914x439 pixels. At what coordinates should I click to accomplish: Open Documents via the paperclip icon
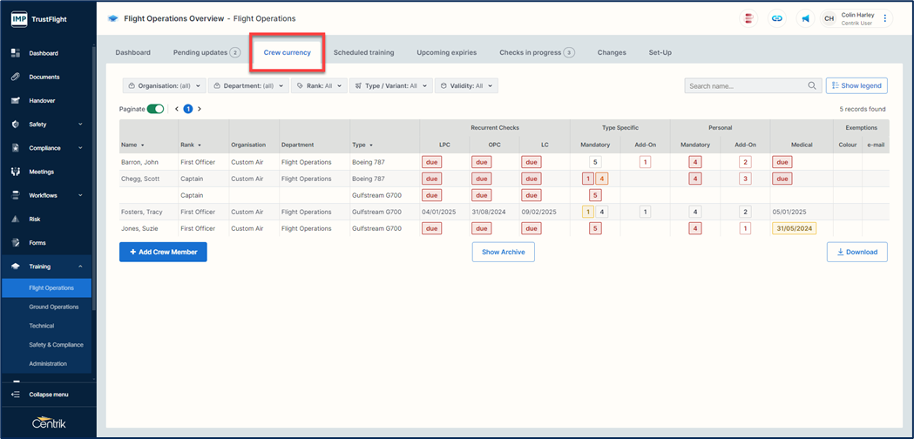tap(15, 77)
